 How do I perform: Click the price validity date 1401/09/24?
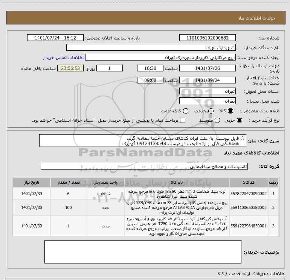207,80
